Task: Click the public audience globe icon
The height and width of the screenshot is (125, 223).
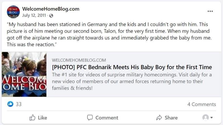Action: 51,16
